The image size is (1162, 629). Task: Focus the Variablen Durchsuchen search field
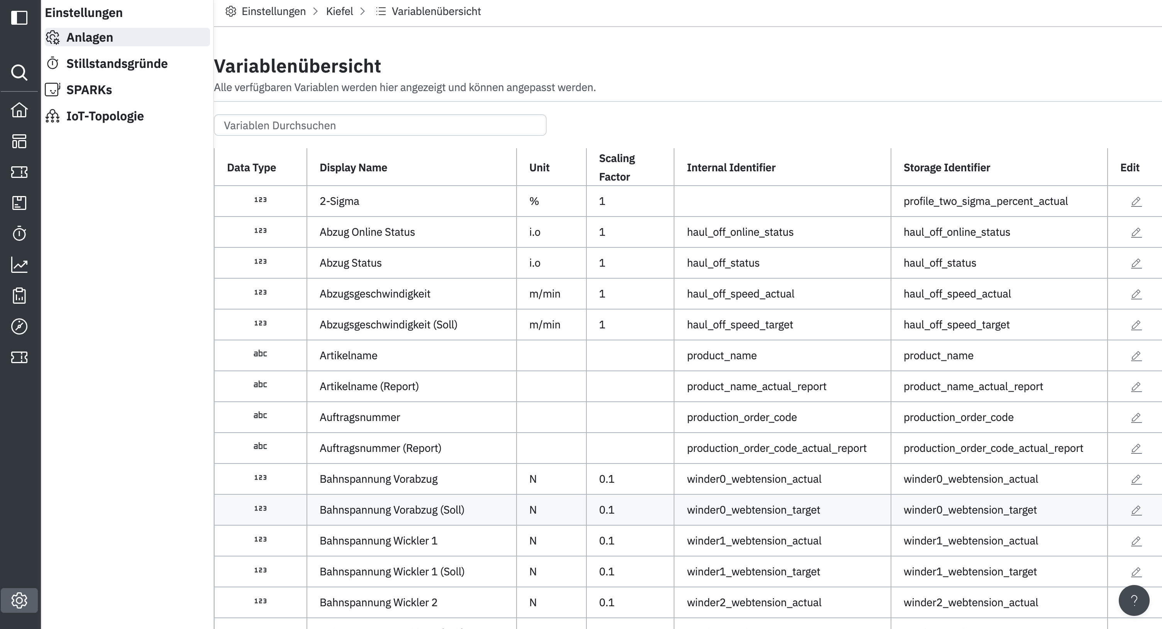(x=380, y=125)
